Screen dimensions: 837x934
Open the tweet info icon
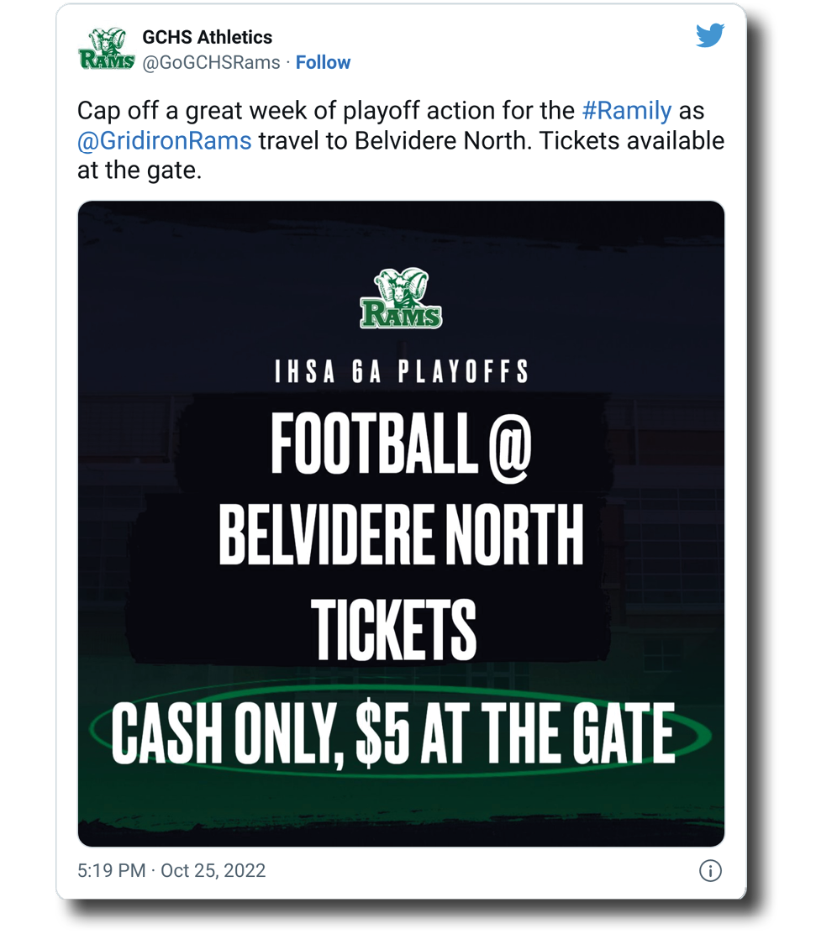[710, 871]
